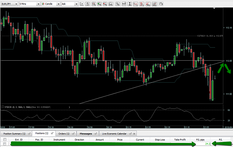Sort by the Current column header

(x=140, y=140)
